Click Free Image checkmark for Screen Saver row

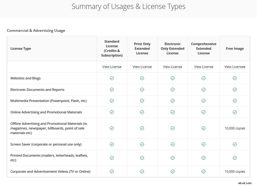tap(235, 144)
